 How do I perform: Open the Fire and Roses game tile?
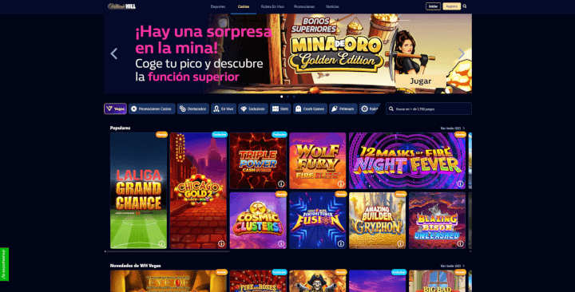point(258,282)
